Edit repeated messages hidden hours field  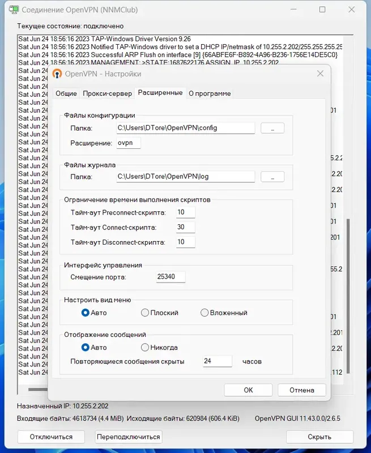click(218, 361)
